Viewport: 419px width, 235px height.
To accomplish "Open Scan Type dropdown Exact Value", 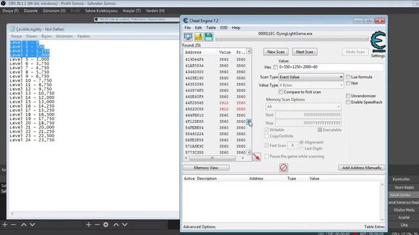I will (x=311, y=77).
